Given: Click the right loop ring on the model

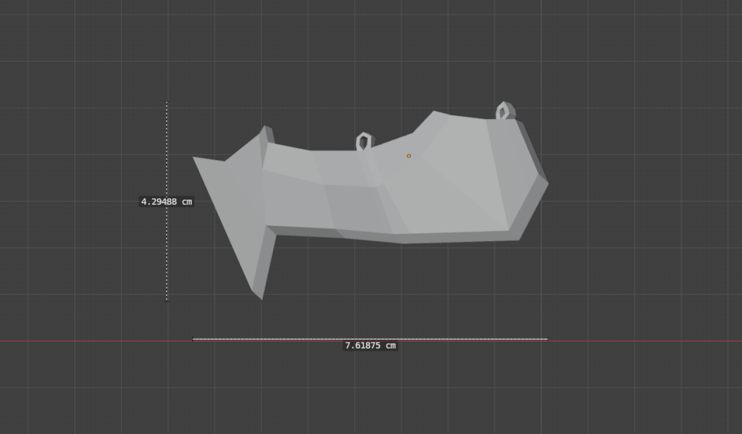Looking at the screenshot, I should click(504, 110).
